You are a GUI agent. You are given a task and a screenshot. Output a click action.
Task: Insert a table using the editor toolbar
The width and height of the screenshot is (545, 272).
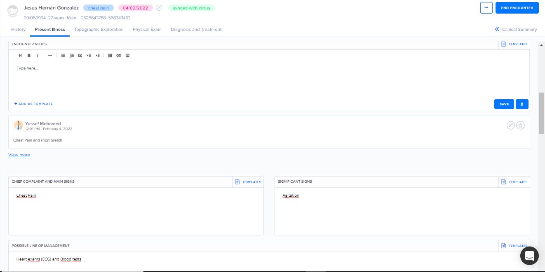(110, 56)
